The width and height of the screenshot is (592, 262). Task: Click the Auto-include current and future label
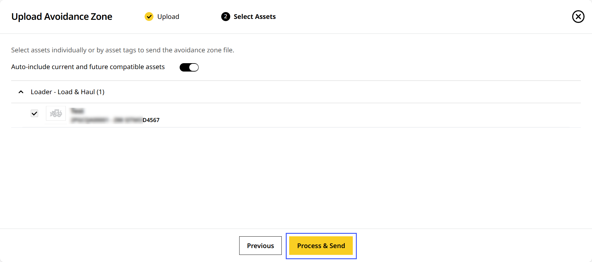tap(88, 67)
